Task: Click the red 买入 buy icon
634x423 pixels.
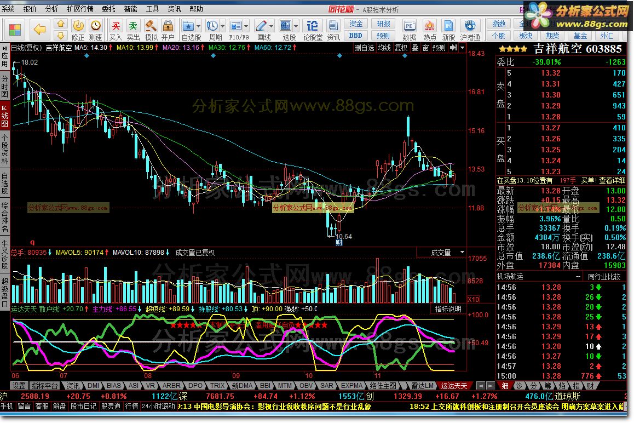Action: [116, 26]
